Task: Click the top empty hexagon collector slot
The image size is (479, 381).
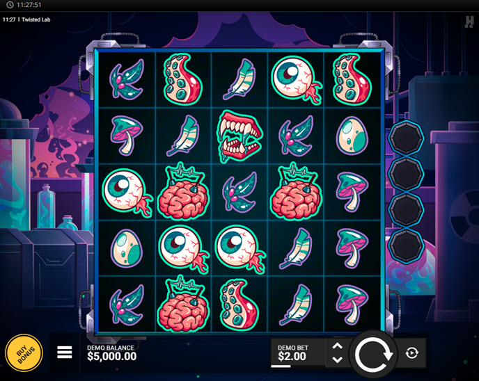Action: point(406,138)
